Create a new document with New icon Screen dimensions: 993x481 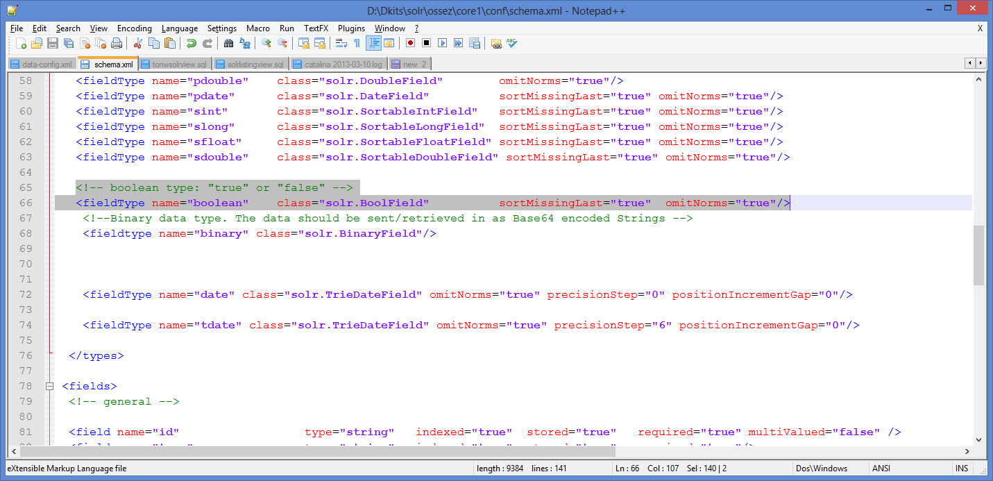tap(21, 43)
